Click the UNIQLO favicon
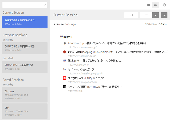This screenshot has height=120, width=170. click(64, 78)
